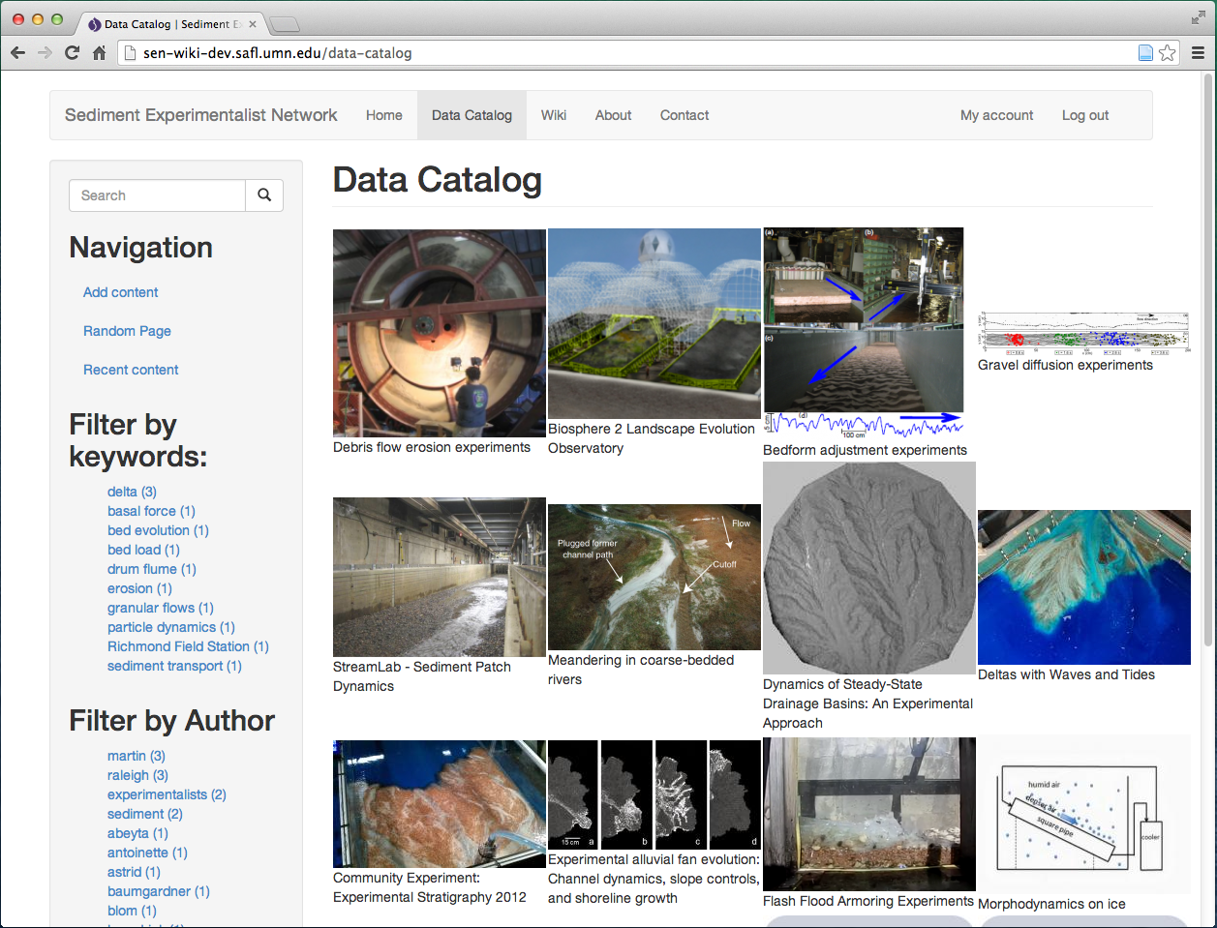
Task: Open the Bedform adjustment experiments image
Action: (864, 334)
